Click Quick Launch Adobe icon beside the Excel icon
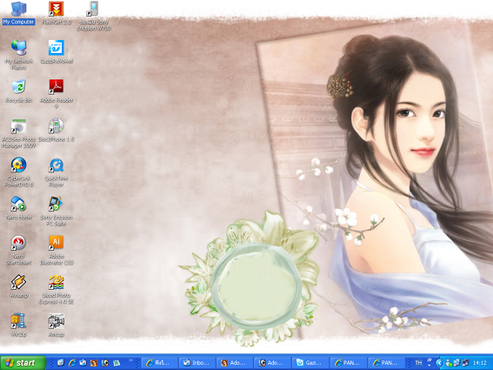493x370 pixels. [x=105, y=363]
